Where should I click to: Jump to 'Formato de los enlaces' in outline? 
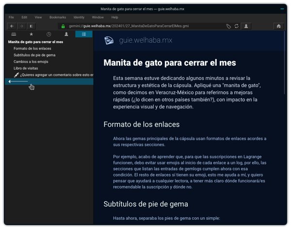[x=33, y=49]
